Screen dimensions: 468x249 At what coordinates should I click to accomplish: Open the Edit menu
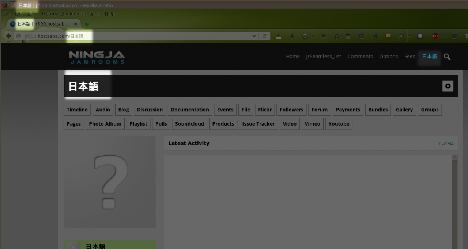point(19,14)
